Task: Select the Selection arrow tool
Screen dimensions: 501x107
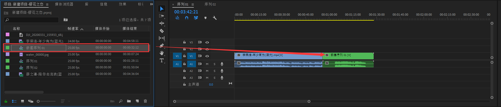Action: click(x=162, y=9)
